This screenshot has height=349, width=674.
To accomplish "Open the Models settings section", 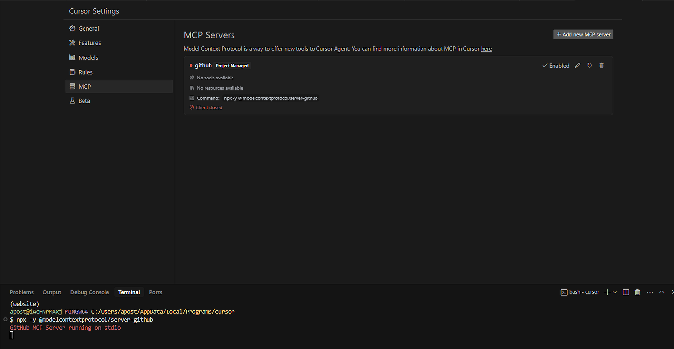I will point(119,58).
